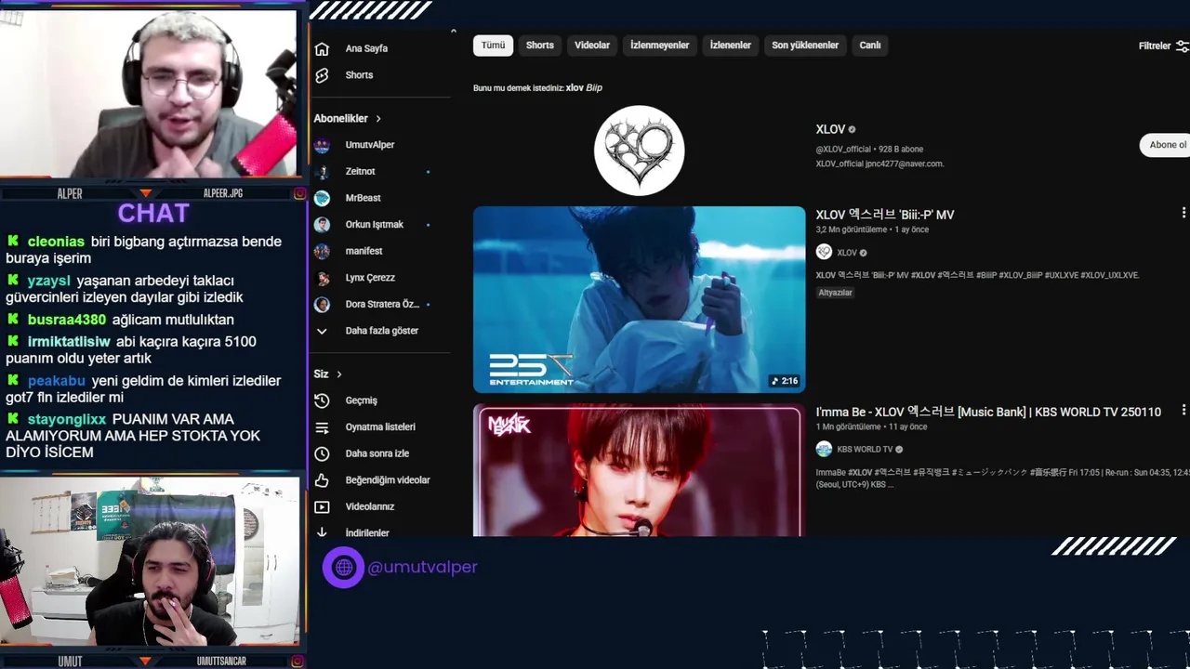Open Zeitnot subscription avatar
Image resolution: width=1190 pixels, height=669 pixels.
[322, 172]
